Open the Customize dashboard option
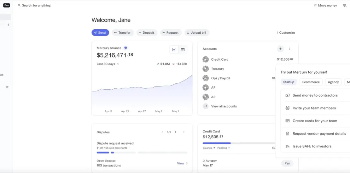Viewport: 350px width, 173px height. 285,32
